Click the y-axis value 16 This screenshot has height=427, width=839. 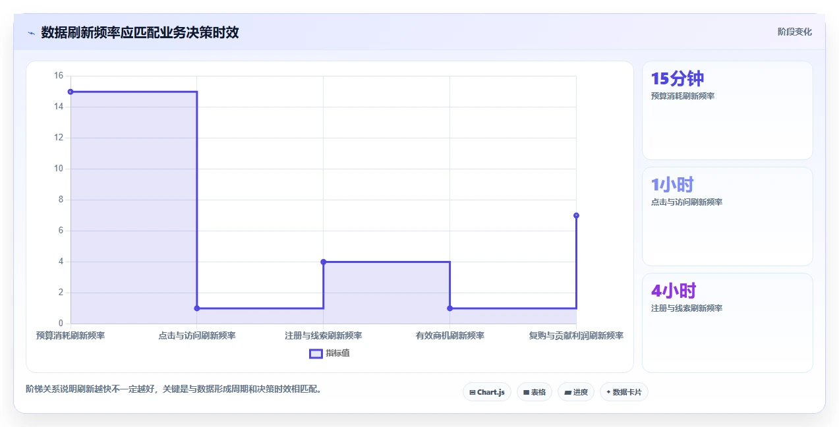(59, 76)
